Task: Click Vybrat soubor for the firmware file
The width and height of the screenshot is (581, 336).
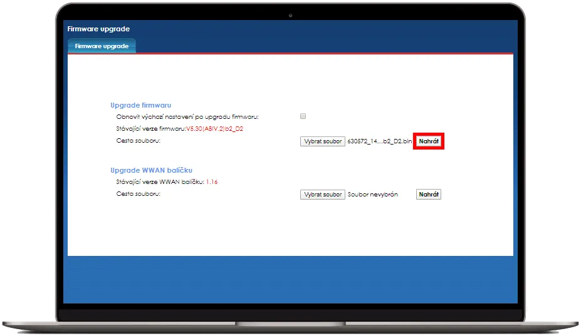Action: click(x=322, y=141)
